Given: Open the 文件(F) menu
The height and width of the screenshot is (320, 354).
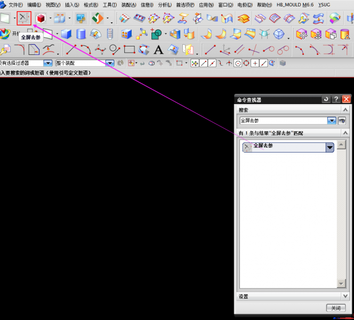Looking at the screenshot, I should click(x=15, y=5).
